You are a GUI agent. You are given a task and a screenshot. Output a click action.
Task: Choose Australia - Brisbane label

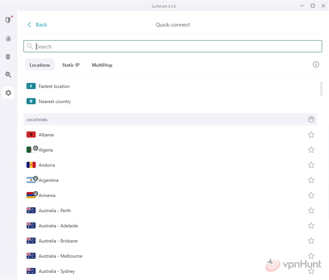click(58, 241)
